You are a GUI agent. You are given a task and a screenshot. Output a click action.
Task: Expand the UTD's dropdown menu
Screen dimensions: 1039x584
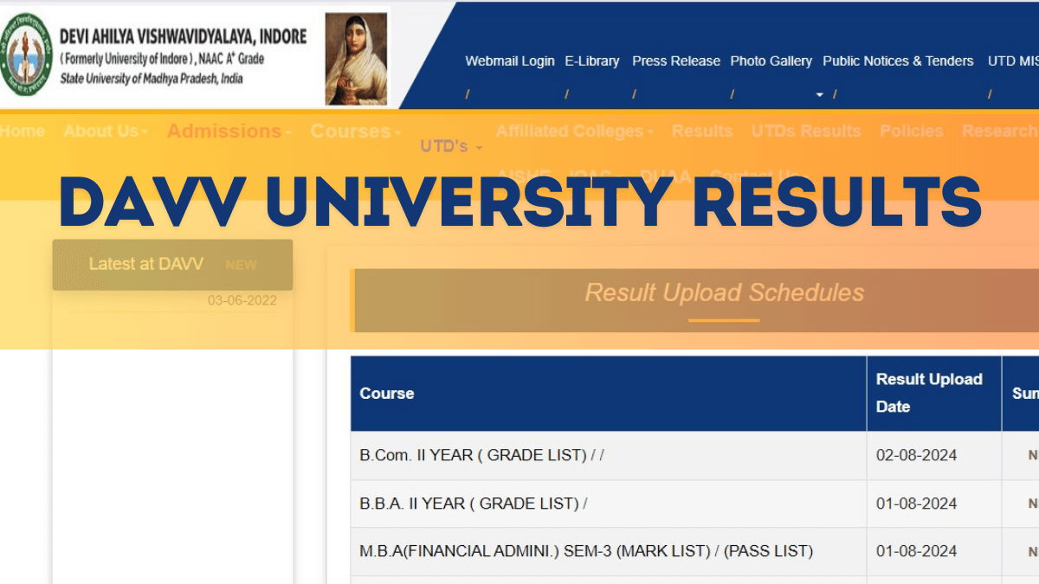tap(451, 147)
